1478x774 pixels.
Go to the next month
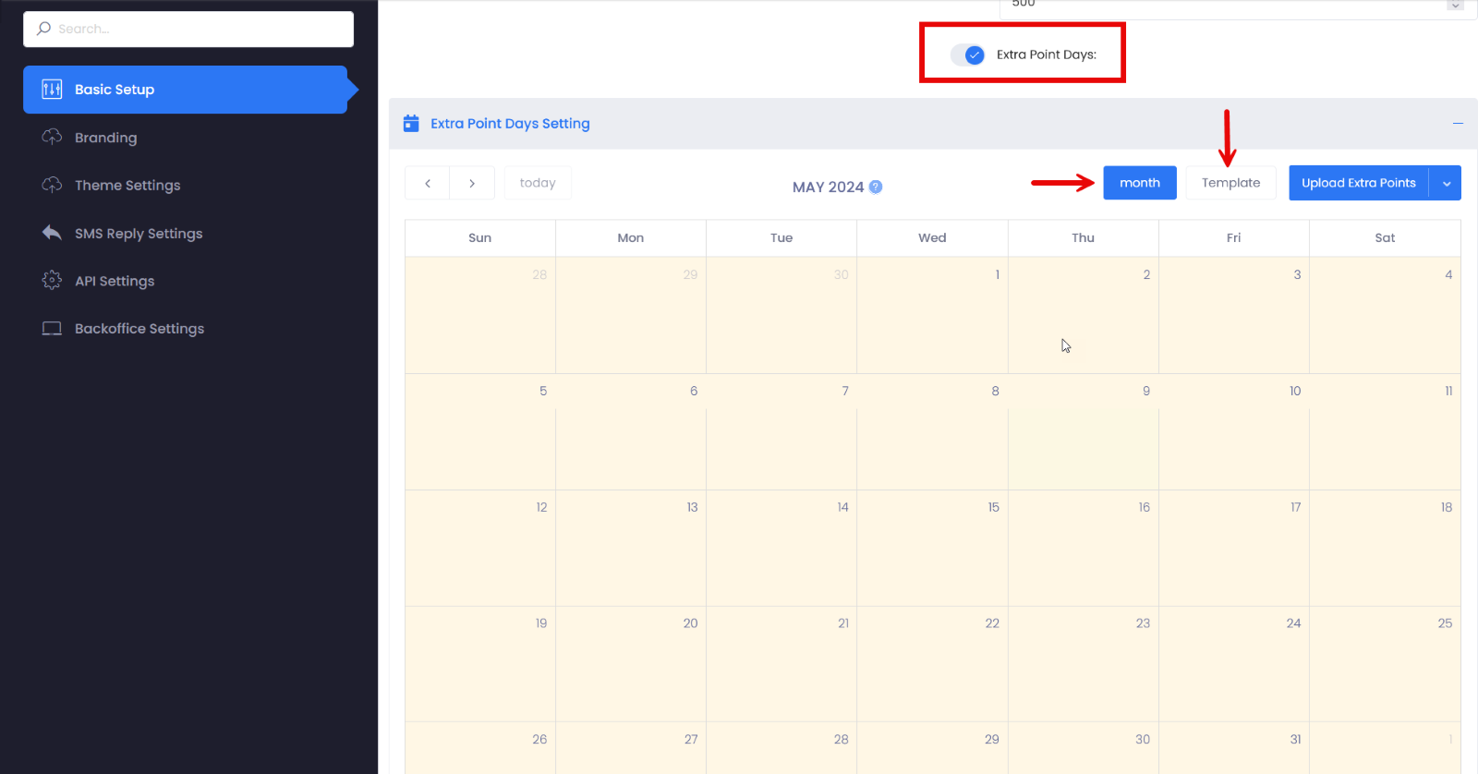point(472,183)
